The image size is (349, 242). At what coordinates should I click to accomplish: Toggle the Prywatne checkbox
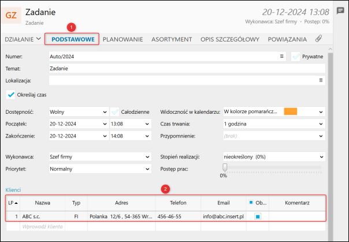tap(296, 57)
